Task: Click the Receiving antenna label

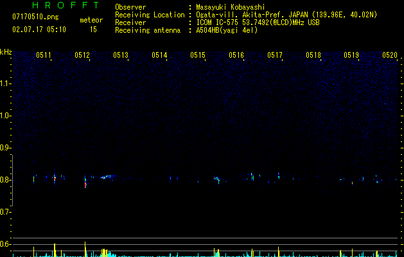Action: coord(148,30)
